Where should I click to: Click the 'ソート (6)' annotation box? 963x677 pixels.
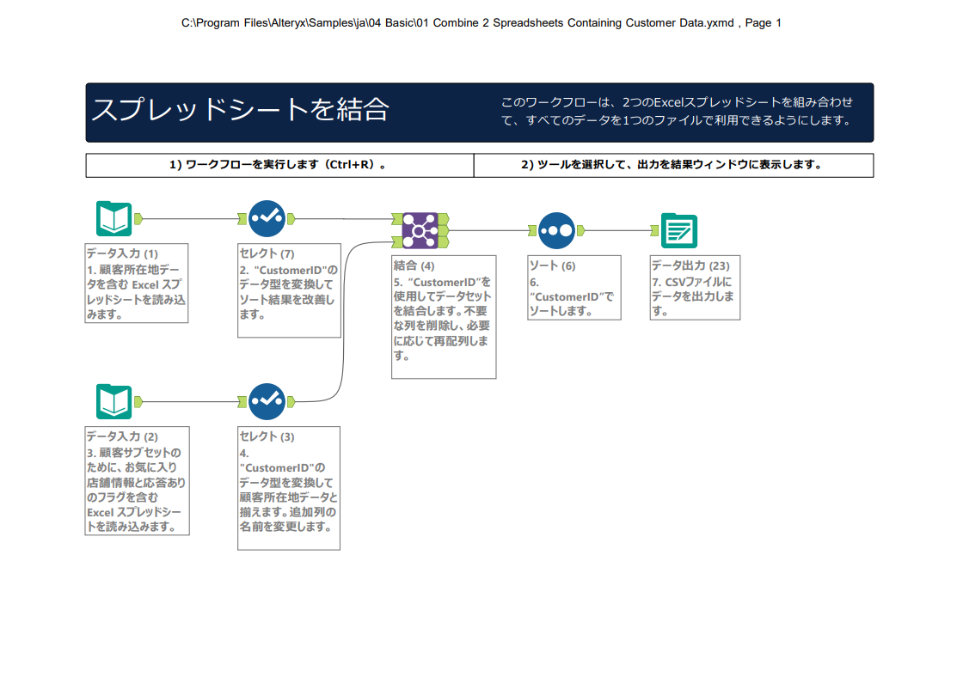(574, 287)
